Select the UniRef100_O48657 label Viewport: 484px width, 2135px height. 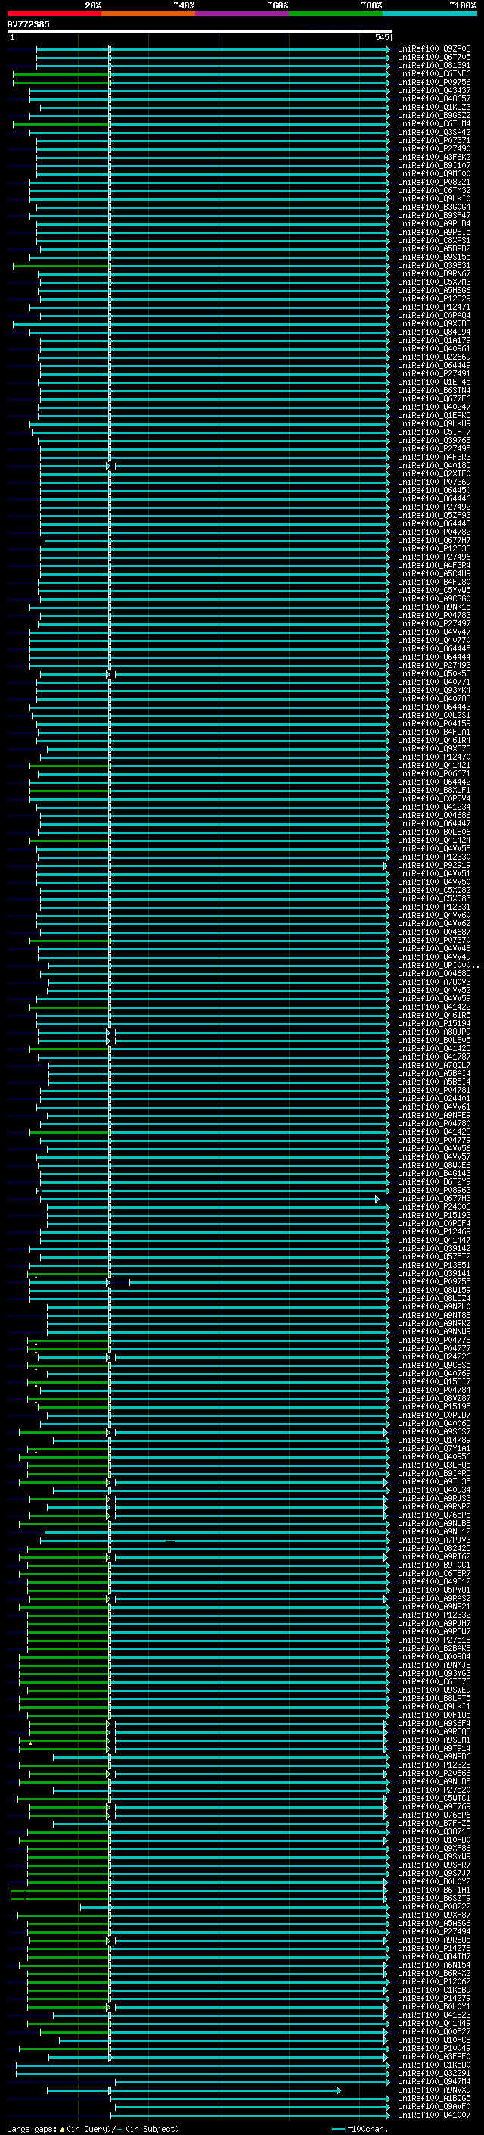coord(434,98)
